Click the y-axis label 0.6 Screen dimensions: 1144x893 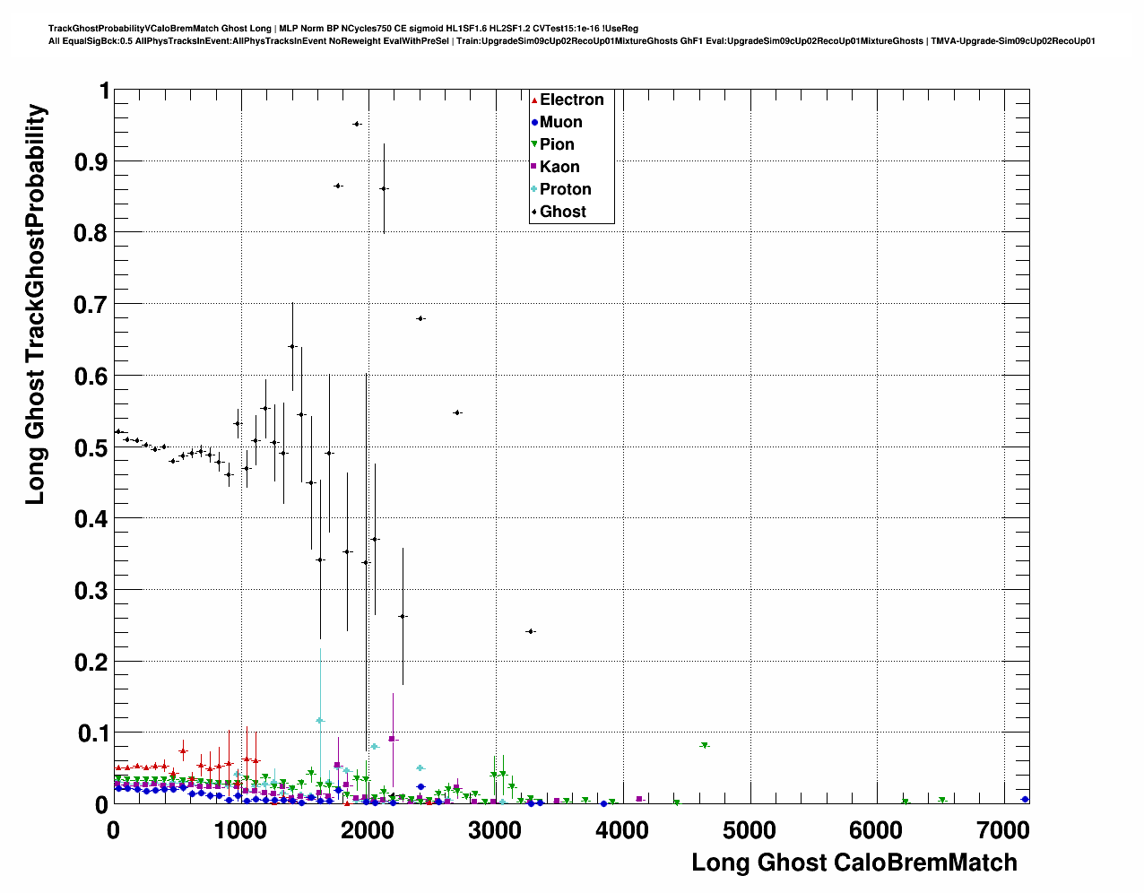[x=93, y=377]
